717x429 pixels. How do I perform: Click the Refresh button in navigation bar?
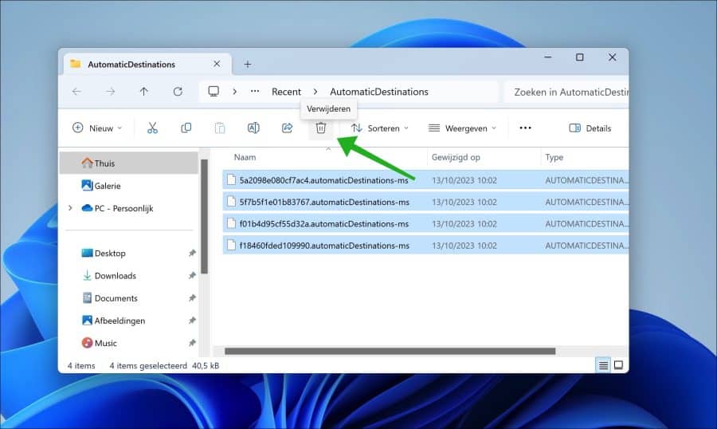click(x=177, y=92)
